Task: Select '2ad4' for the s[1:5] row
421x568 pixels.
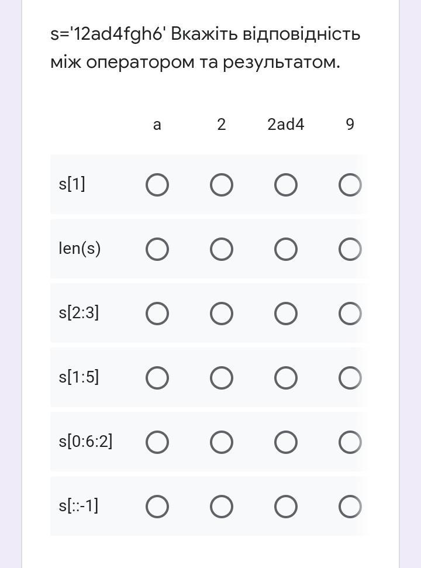Action: (285, 378)
